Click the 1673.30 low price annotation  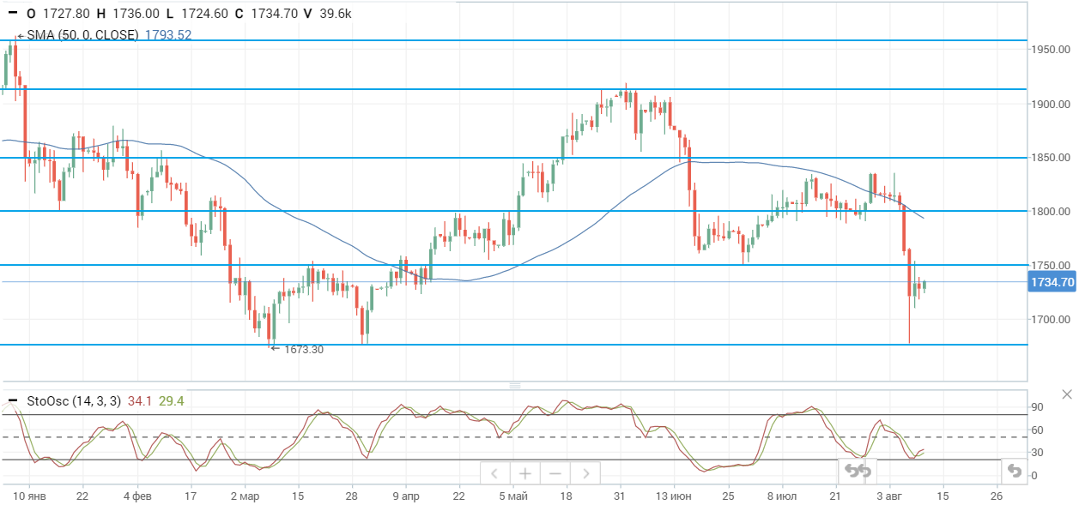click(x=304, y=350)
